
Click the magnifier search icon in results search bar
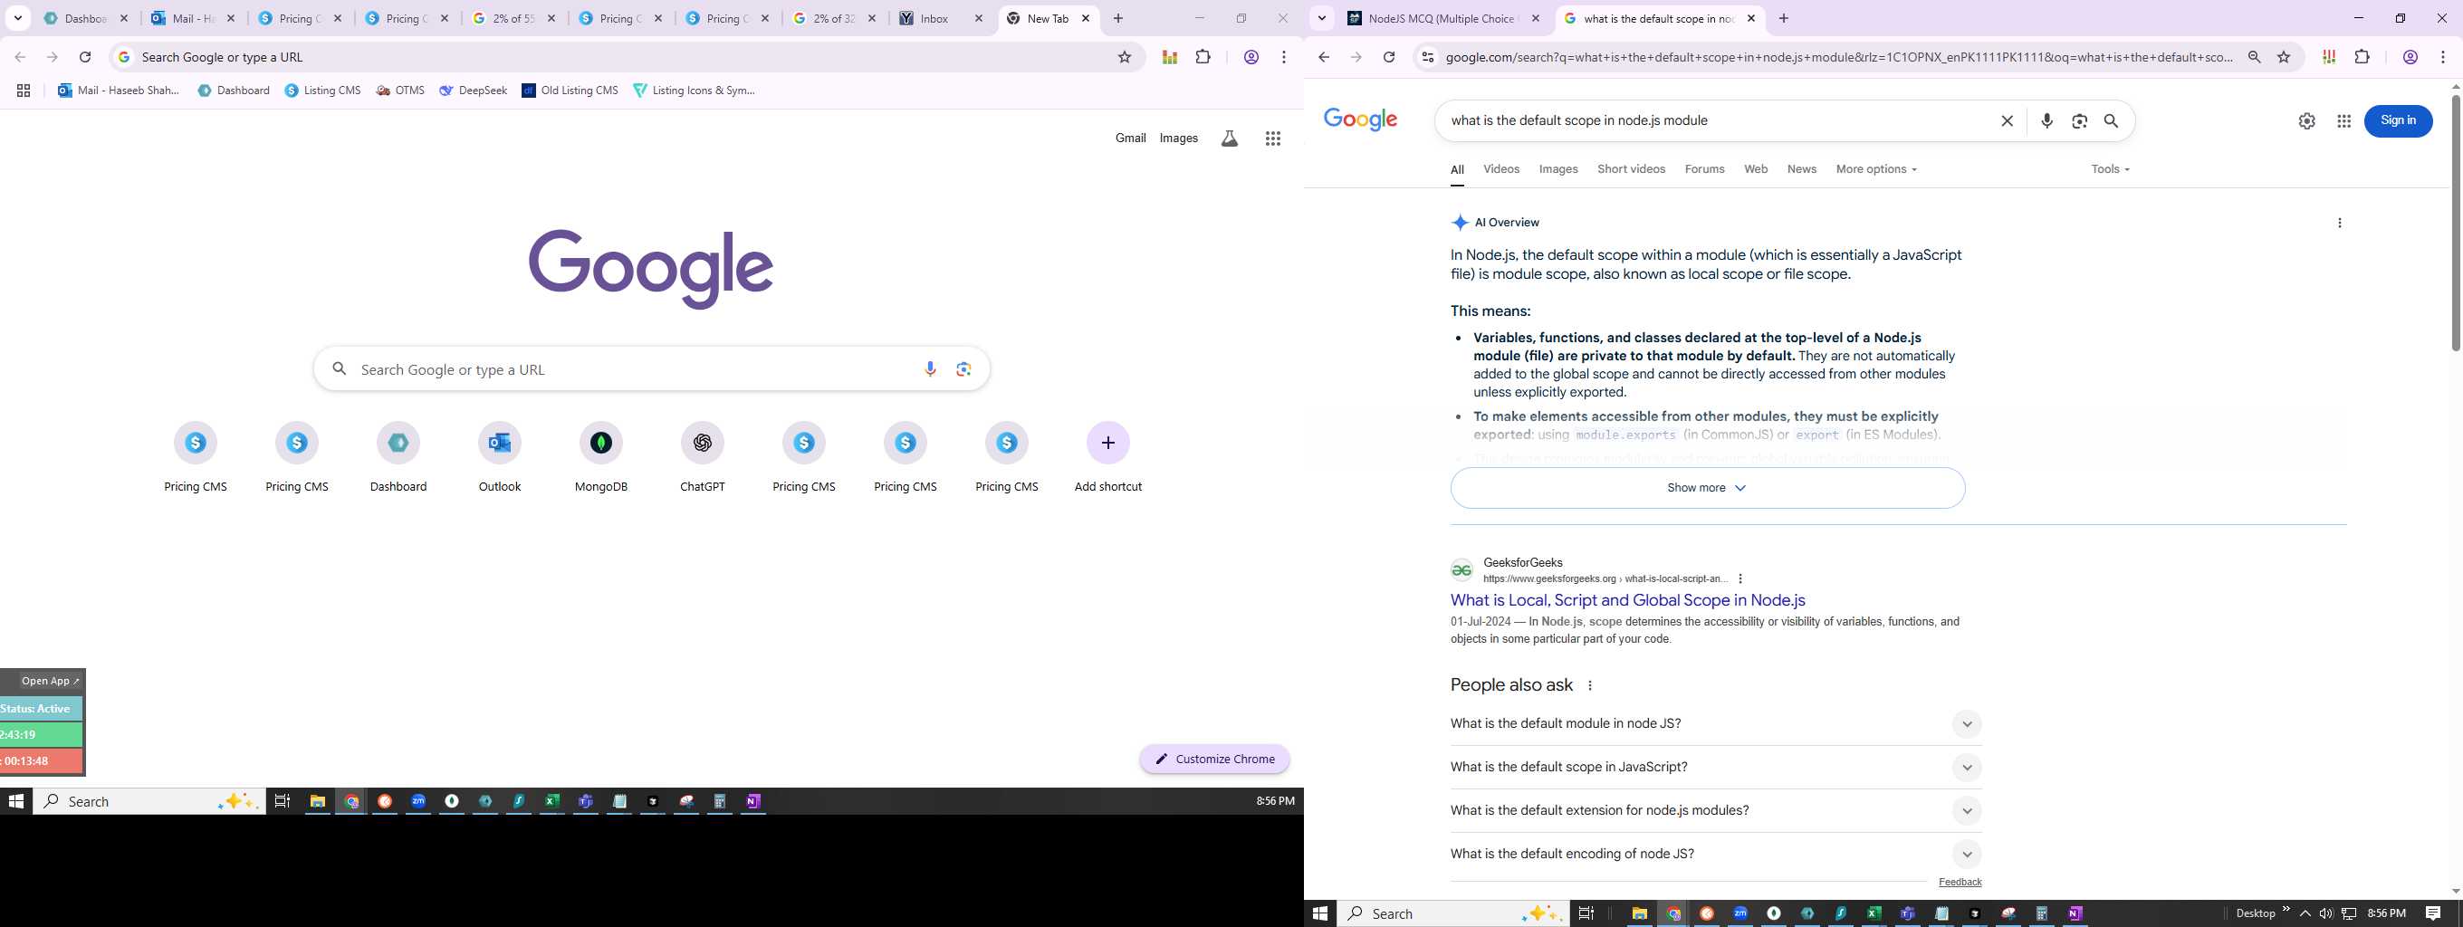[x=2111, y=121]
